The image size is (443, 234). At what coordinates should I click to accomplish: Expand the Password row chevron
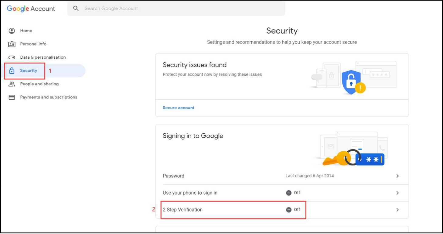397,176
